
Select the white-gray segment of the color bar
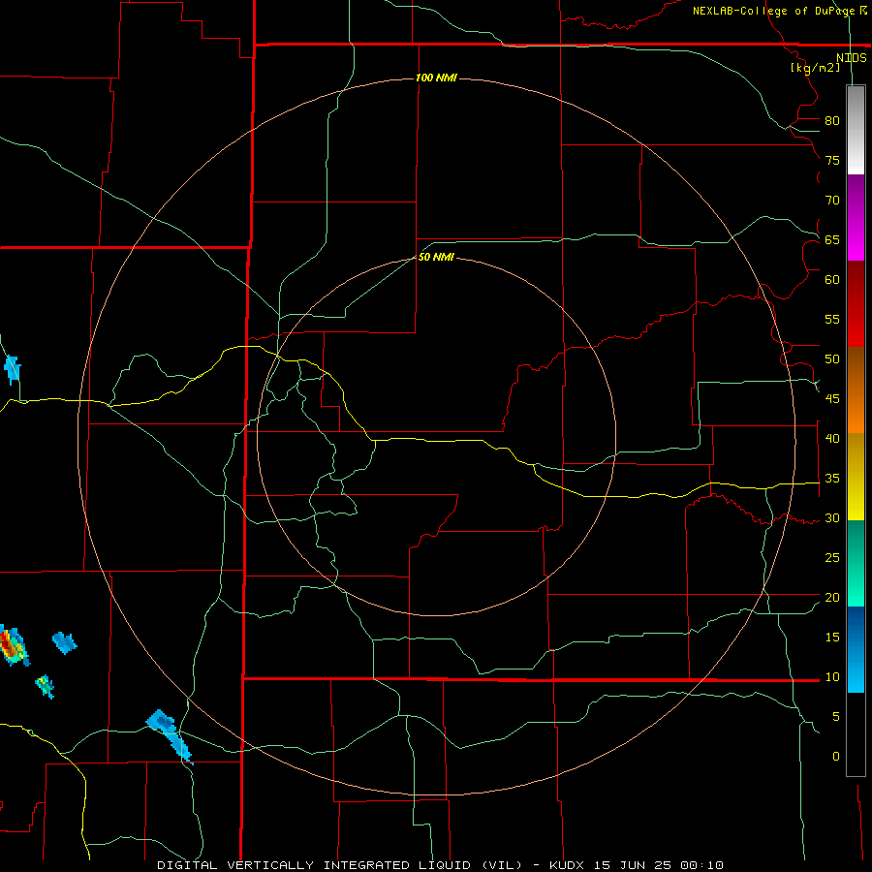click(x=856, y=130)
